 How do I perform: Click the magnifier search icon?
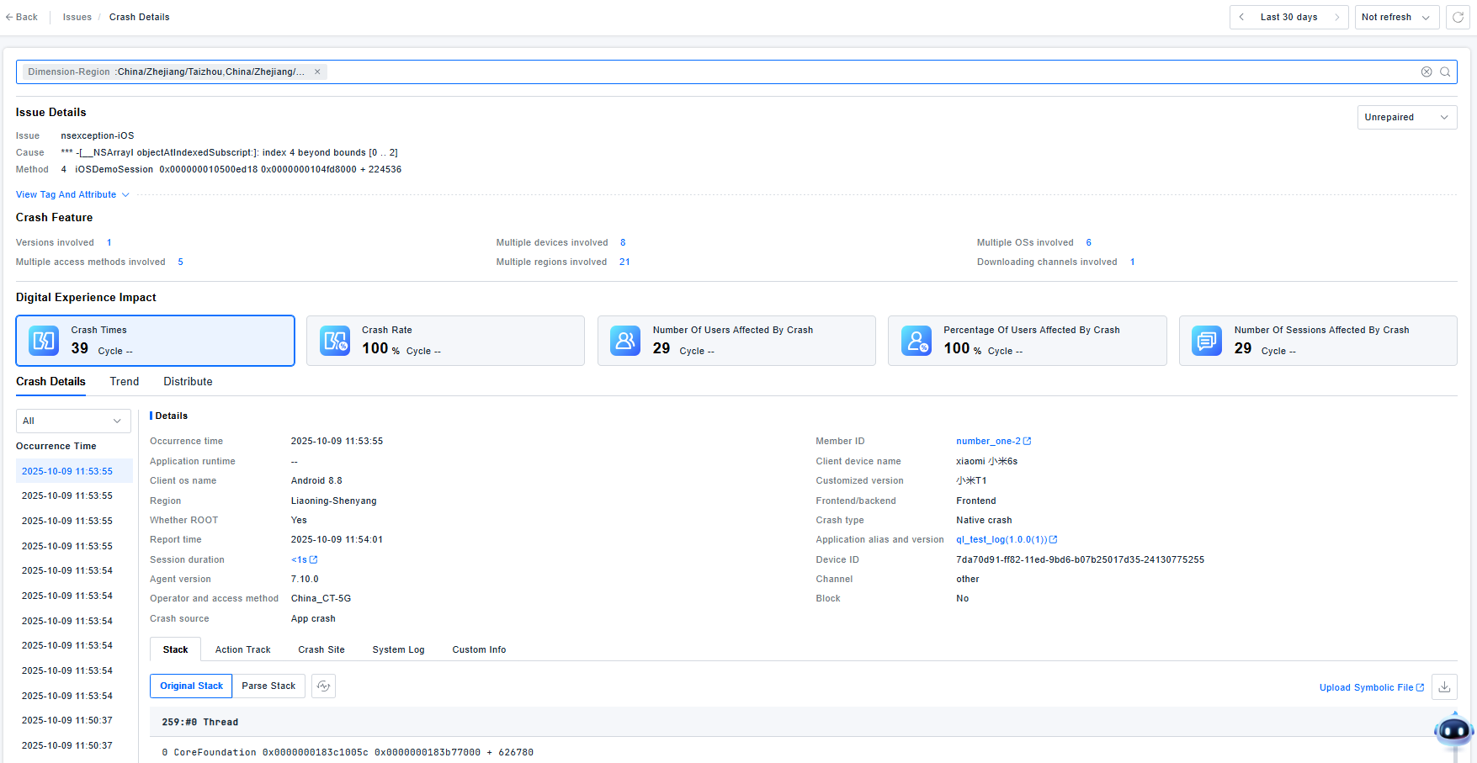pos(1445,72)
